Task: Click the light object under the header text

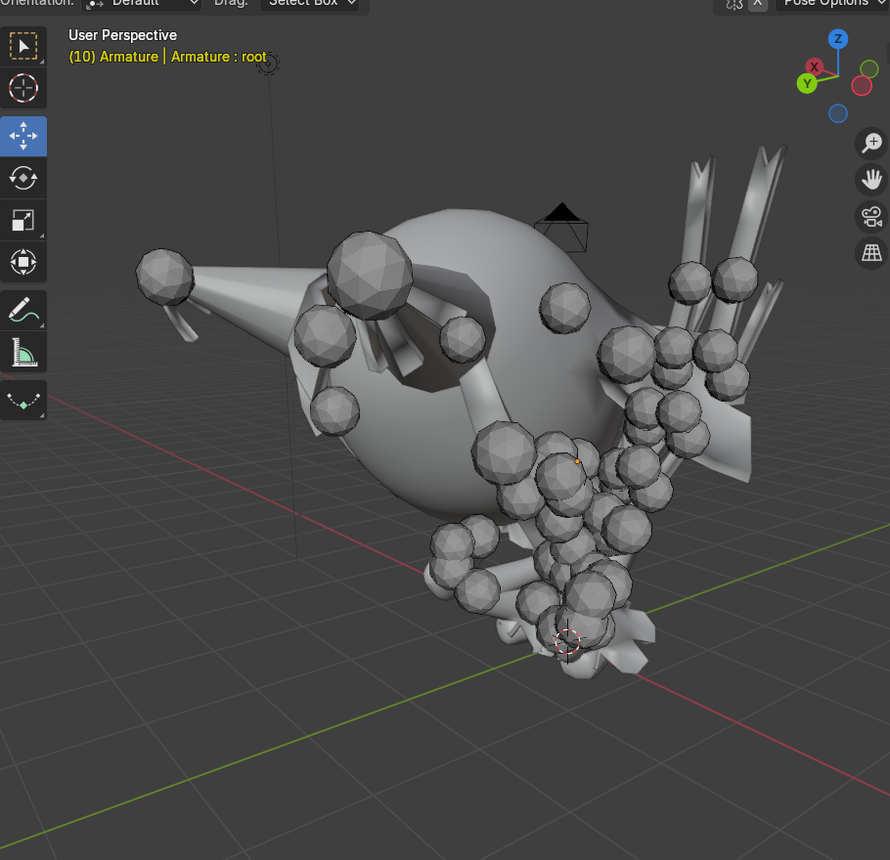Action: click(x=268, y=64)
